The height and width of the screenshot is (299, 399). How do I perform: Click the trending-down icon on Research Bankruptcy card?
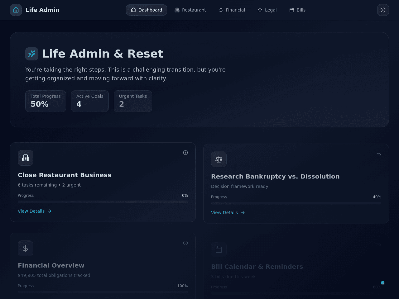[379, 154]
